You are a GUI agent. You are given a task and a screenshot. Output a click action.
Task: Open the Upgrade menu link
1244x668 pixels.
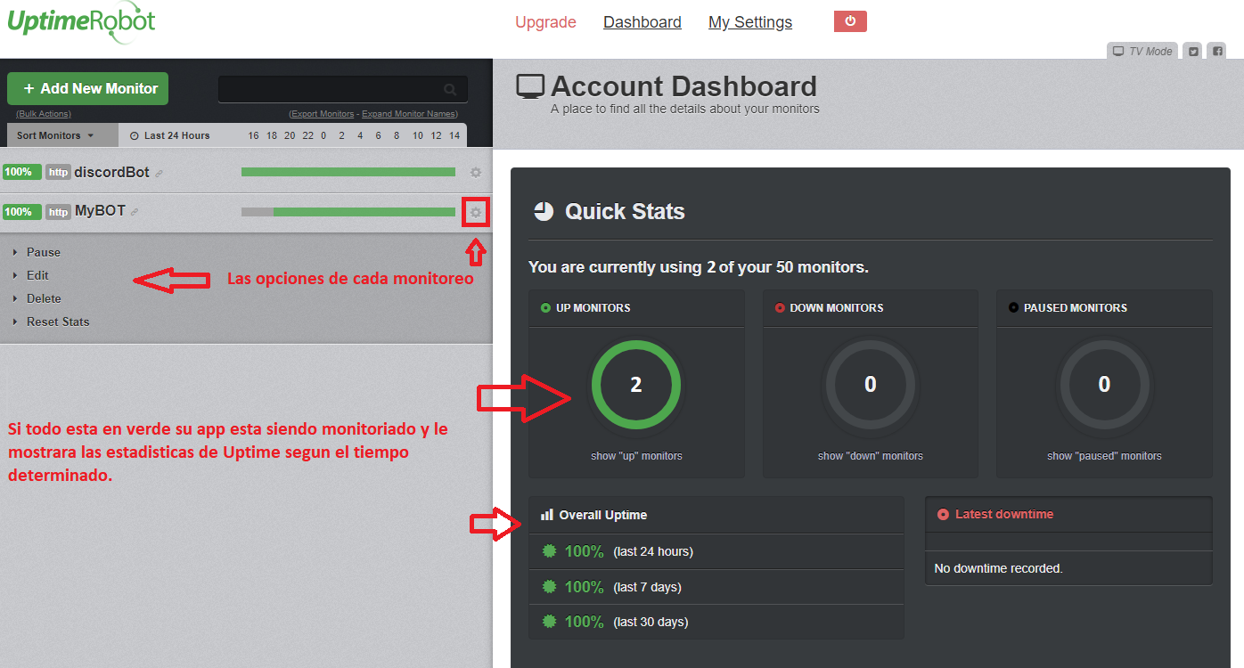coord(545,22)
